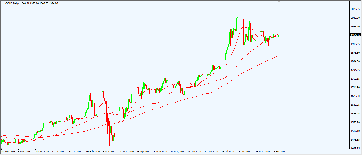
Task: Click the 16 Apr 2020 date label
Action: click(143, 152)
